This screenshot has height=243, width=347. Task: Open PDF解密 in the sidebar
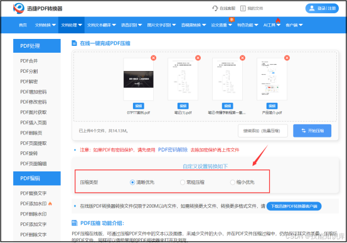29,82
